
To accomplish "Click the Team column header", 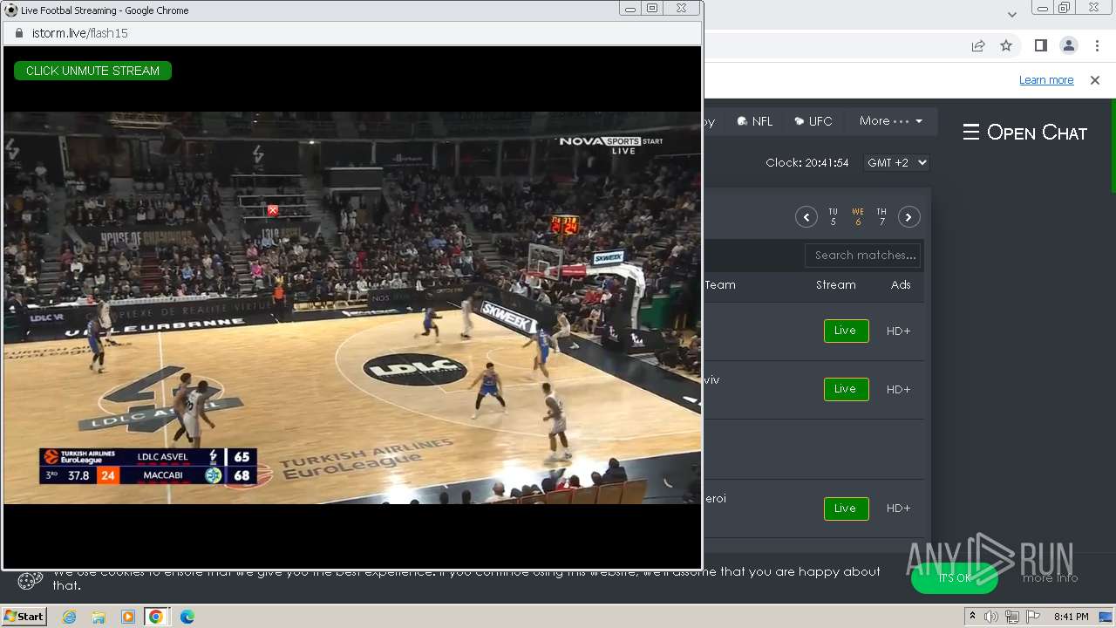I will coord(720,285).
